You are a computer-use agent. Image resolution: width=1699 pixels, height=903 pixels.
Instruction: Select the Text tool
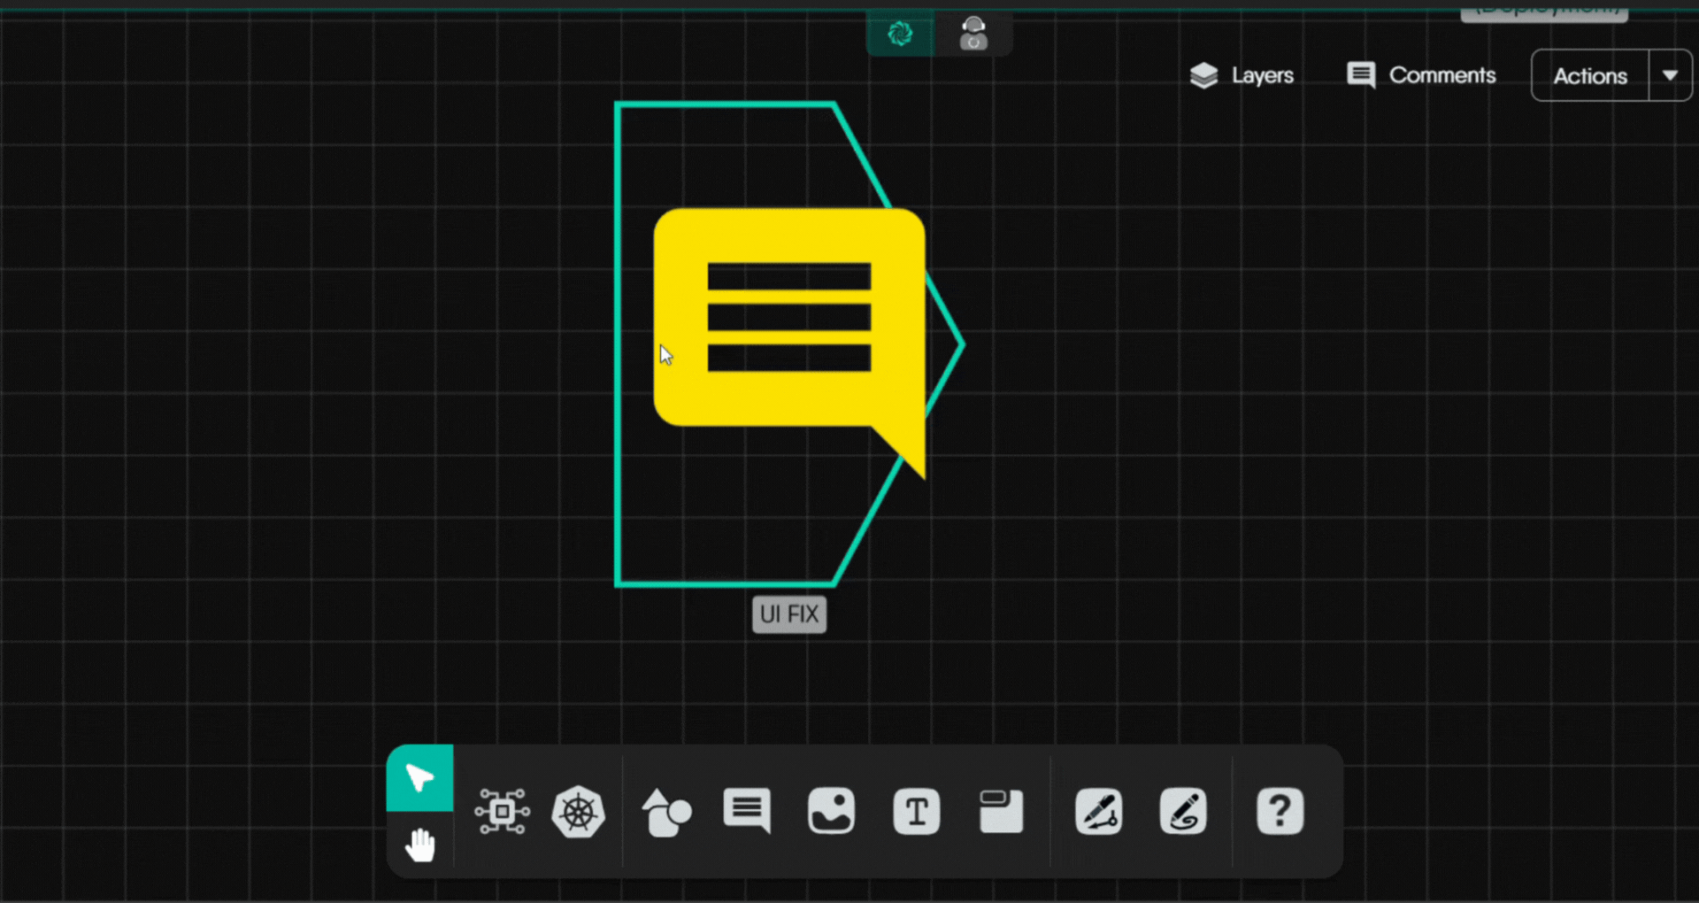(x=916, y=812)
